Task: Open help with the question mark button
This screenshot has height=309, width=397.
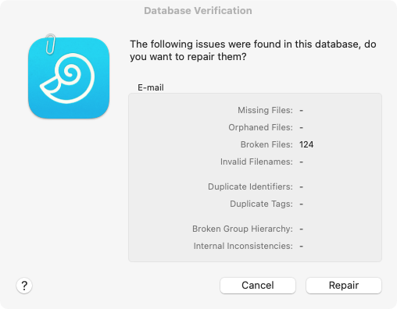Action: 24,286
